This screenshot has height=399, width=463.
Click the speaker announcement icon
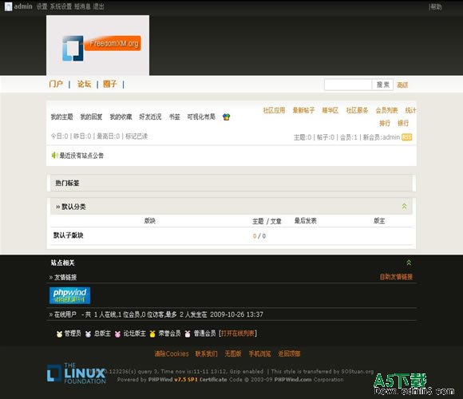tap(54, 156)
